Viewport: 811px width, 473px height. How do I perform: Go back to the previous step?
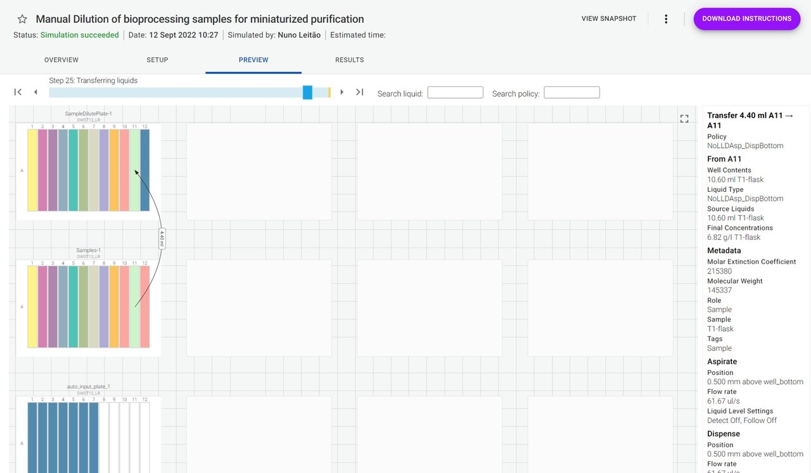(35, 92)
